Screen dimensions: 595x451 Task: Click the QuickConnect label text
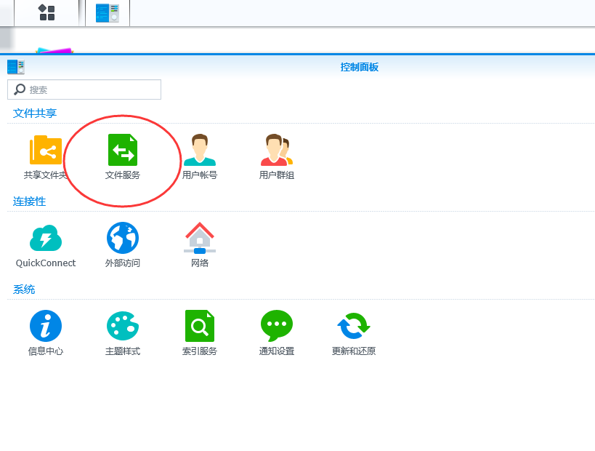coord(46,263)
